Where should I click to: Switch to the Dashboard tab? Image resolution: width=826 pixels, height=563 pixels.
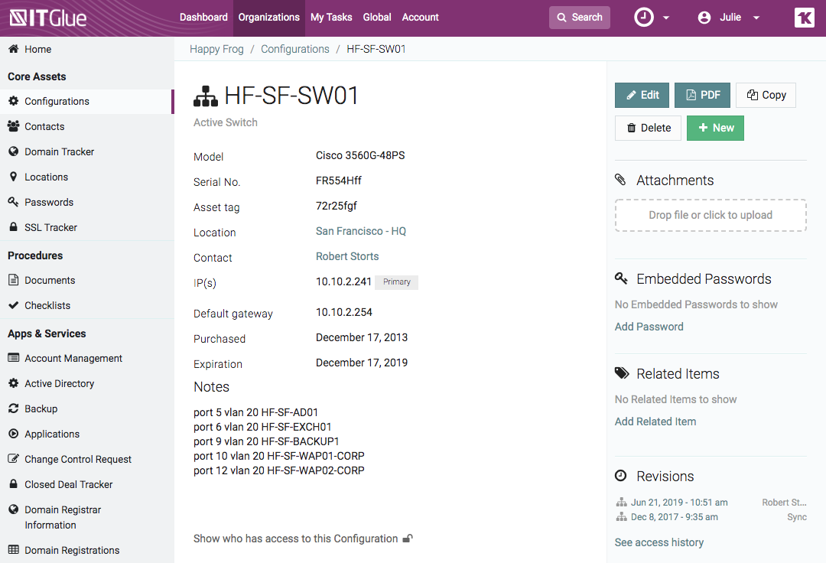coord(203,18)
